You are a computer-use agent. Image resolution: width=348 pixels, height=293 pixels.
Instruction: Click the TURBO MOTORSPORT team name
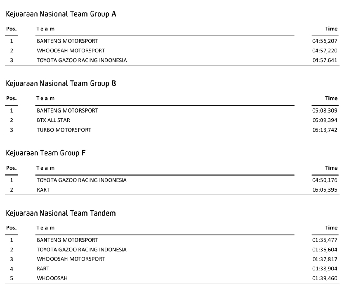pyautogui.click(x=64, y=130)
